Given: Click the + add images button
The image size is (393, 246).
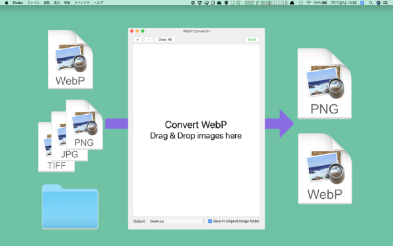Looking at the screenshot, I should (138, 39).
